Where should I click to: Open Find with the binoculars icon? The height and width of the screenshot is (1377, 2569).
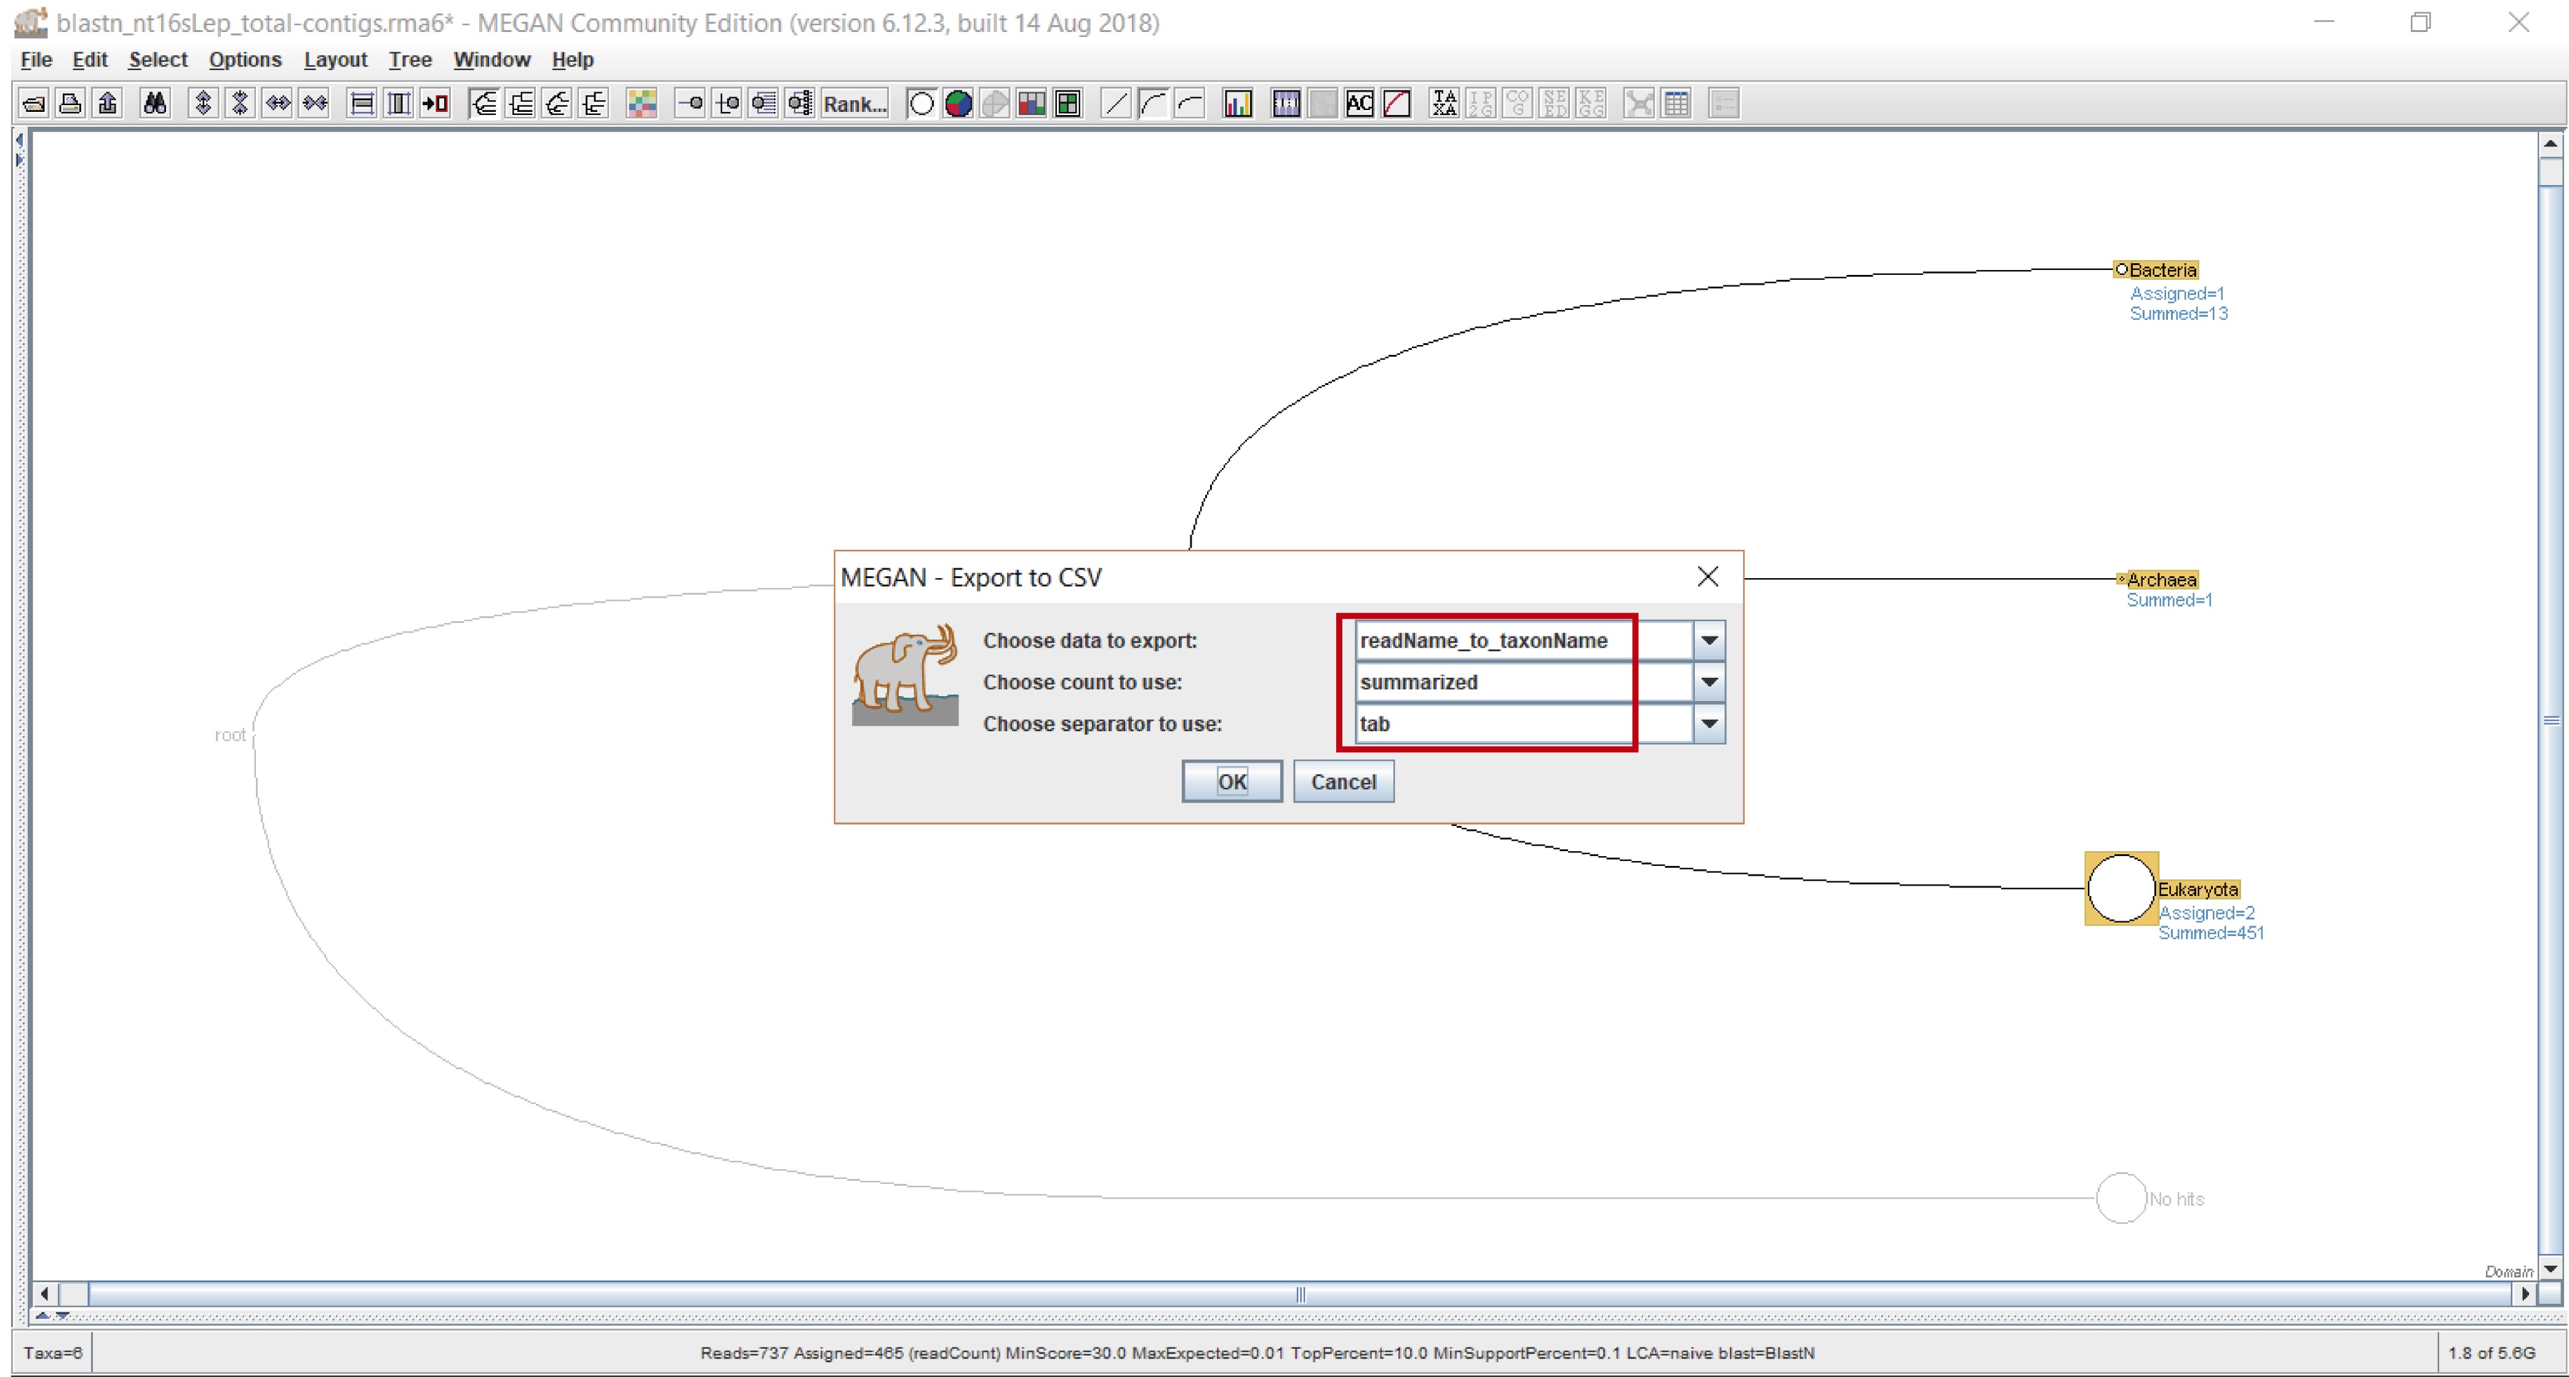(x=154, y=104)
